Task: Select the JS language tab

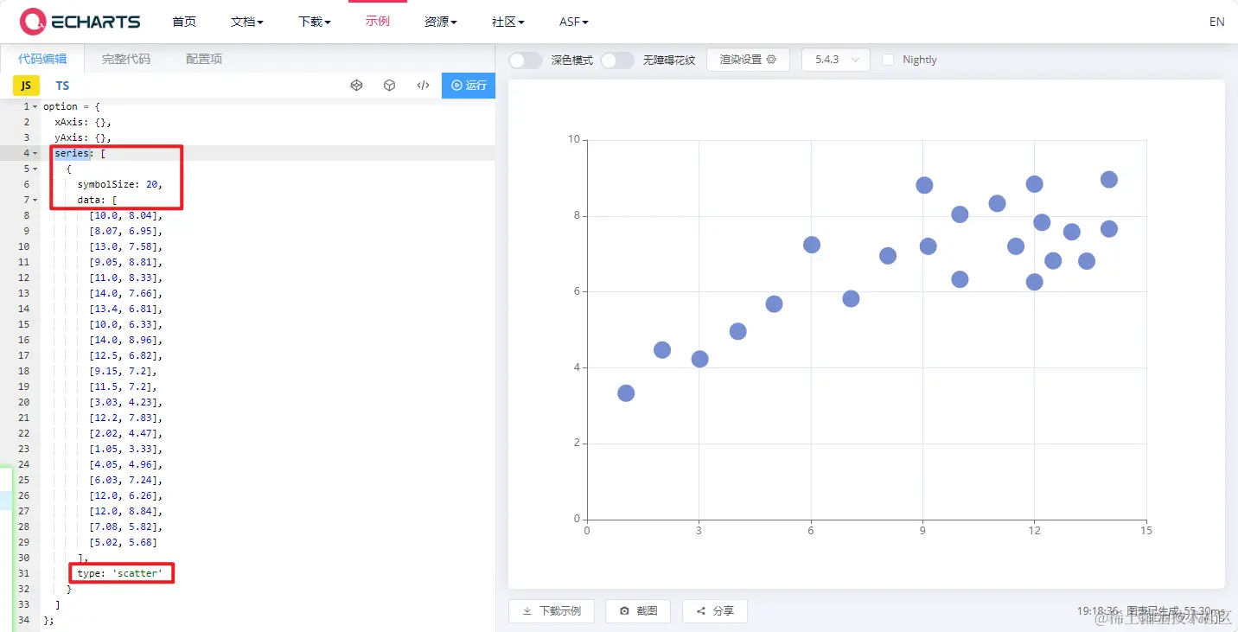Action: [x=26, y=86]
